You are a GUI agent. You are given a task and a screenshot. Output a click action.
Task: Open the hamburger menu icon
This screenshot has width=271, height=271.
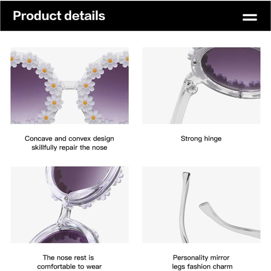pyautogui.click(x=249, y=17)
